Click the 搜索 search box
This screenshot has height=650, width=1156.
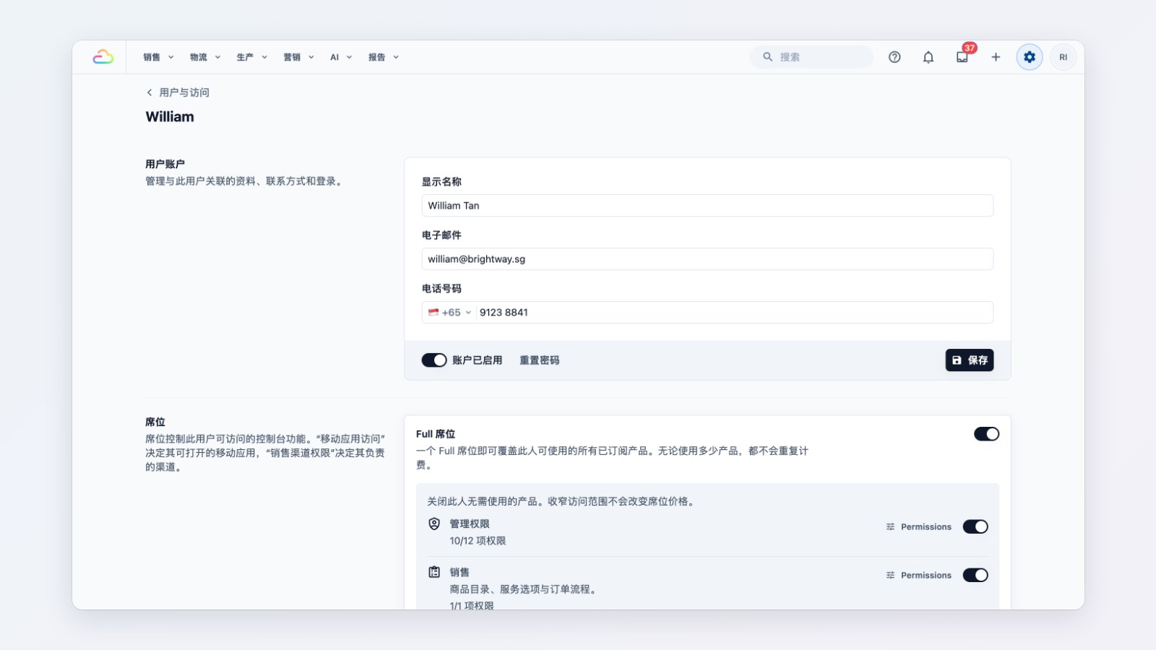point(811,57)
